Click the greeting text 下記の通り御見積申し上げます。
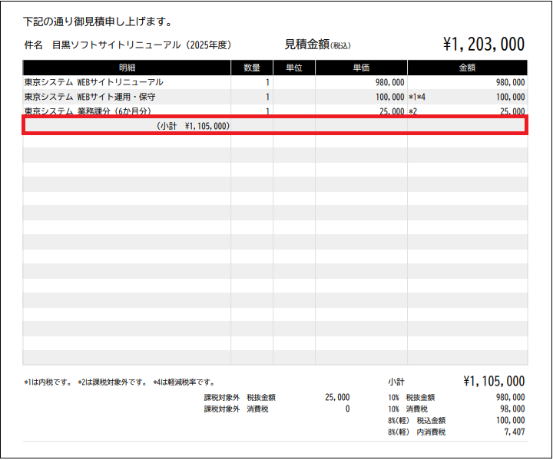Screen dimensions: 553x460 pyautogui.click(x=98, y=22)
